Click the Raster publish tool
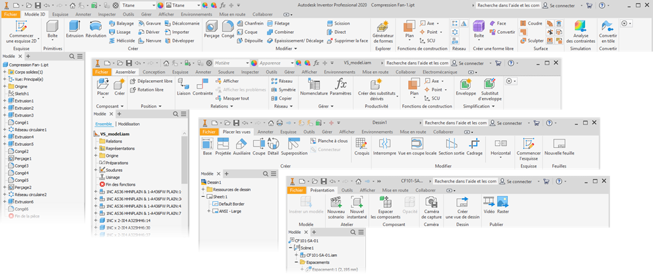 click(x=503, y=205)
